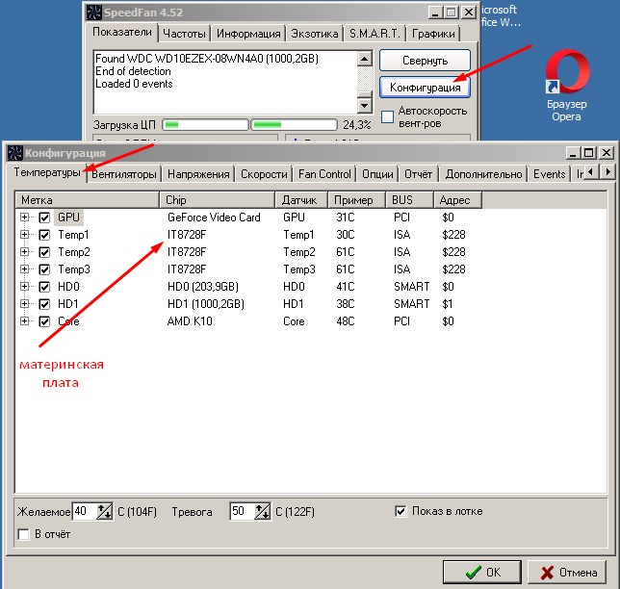This screenshot has width=620, height=589.
Task: Confirm settings with OK button
Action: click(x=482, y=572)
